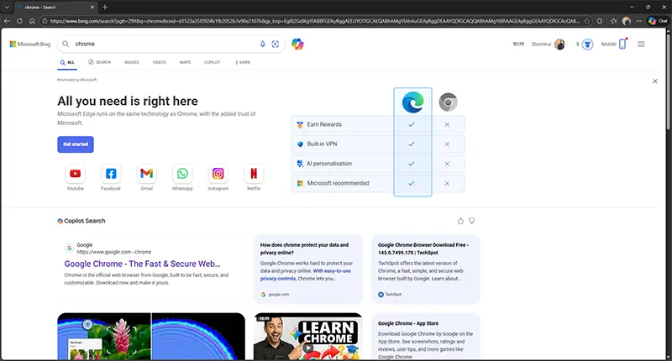Switch to the COPILOT tab
The image size is (672, 361).
[x=213, y=62]
